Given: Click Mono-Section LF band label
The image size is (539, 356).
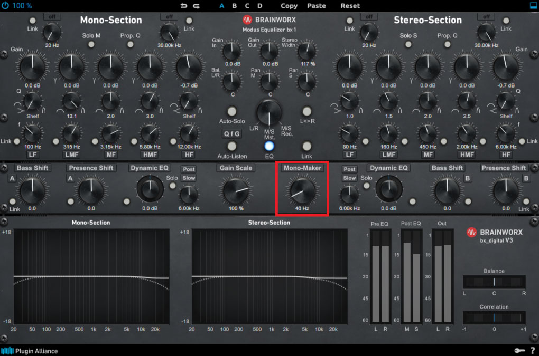Looking at the screenshot, I should tap(33, 155).
